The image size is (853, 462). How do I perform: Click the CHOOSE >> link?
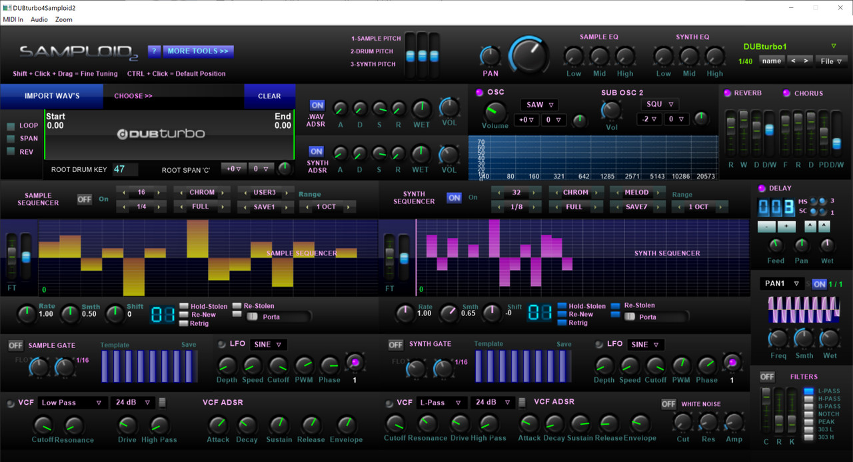point(133,96)
